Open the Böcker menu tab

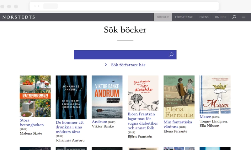coord(163,17)
